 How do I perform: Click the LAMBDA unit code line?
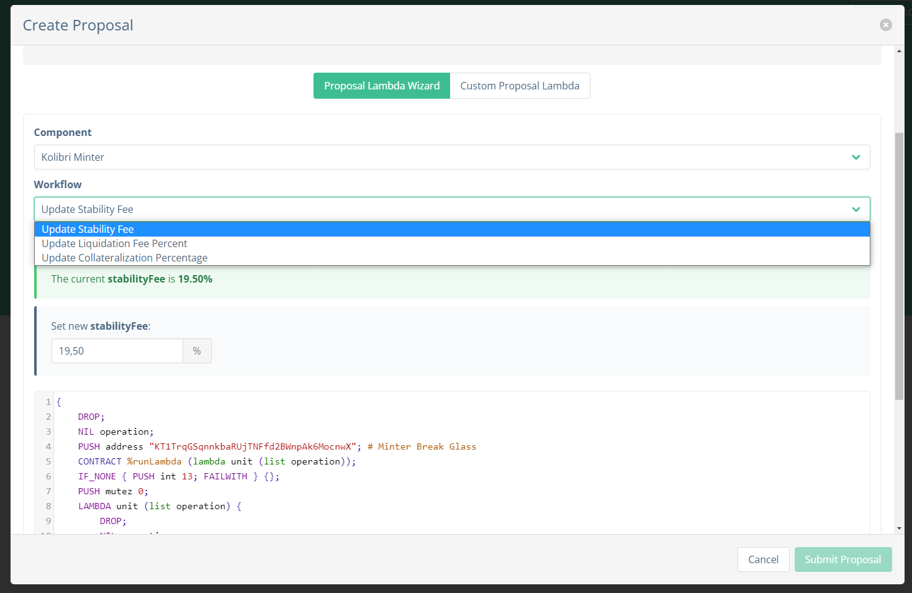[x=160, y=506]
